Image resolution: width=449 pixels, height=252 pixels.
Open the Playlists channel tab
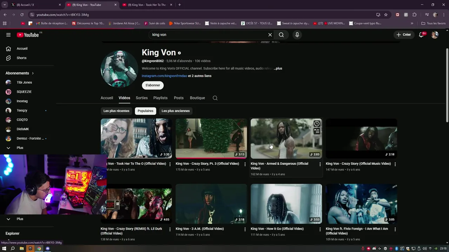tap(160, 98)
